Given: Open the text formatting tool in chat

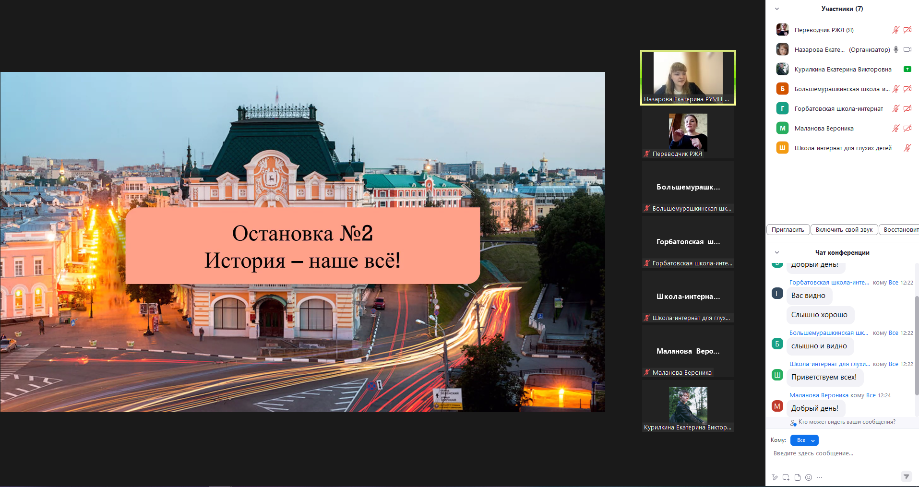Looking at the screenshot, I should click(775, 477).
